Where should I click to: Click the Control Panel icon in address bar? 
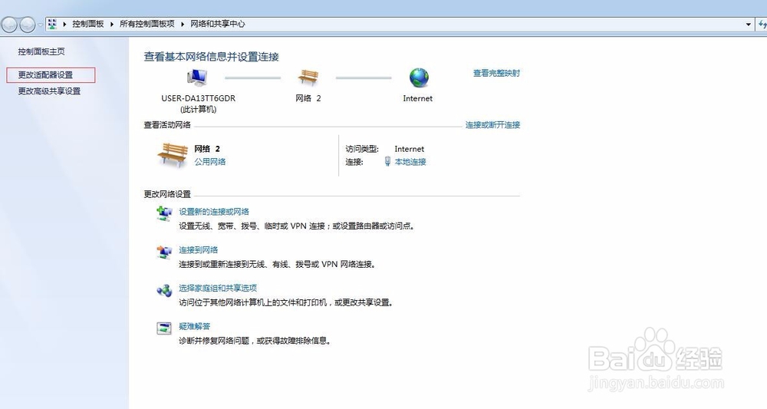pyautogui.click(x=52, y=24)
